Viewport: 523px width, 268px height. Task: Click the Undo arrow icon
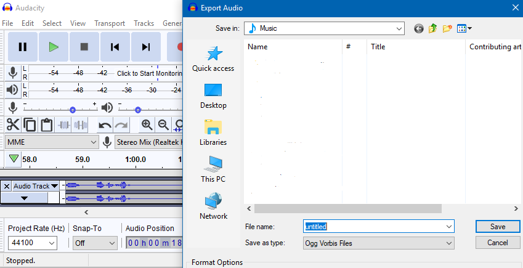105,125
